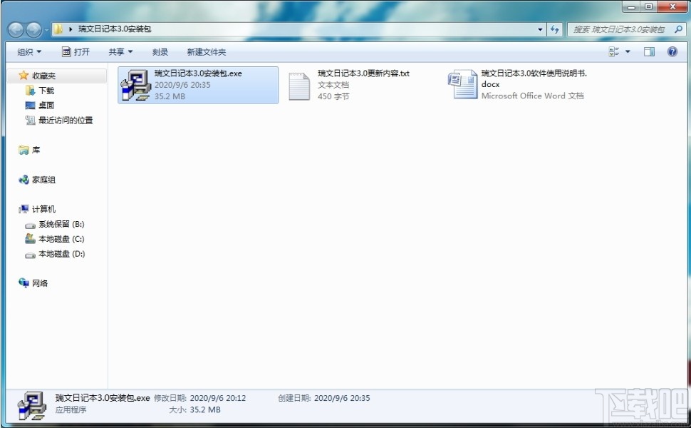Click 刻录 in the toolbar
Screen dimensions: 691x428
pyautogui.click(x=160, y=52)
